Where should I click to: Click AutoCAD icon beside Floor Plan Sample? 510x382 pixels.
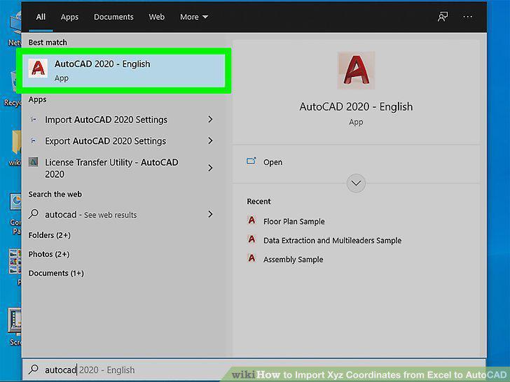pyautogui.click(x=251, y=220)
